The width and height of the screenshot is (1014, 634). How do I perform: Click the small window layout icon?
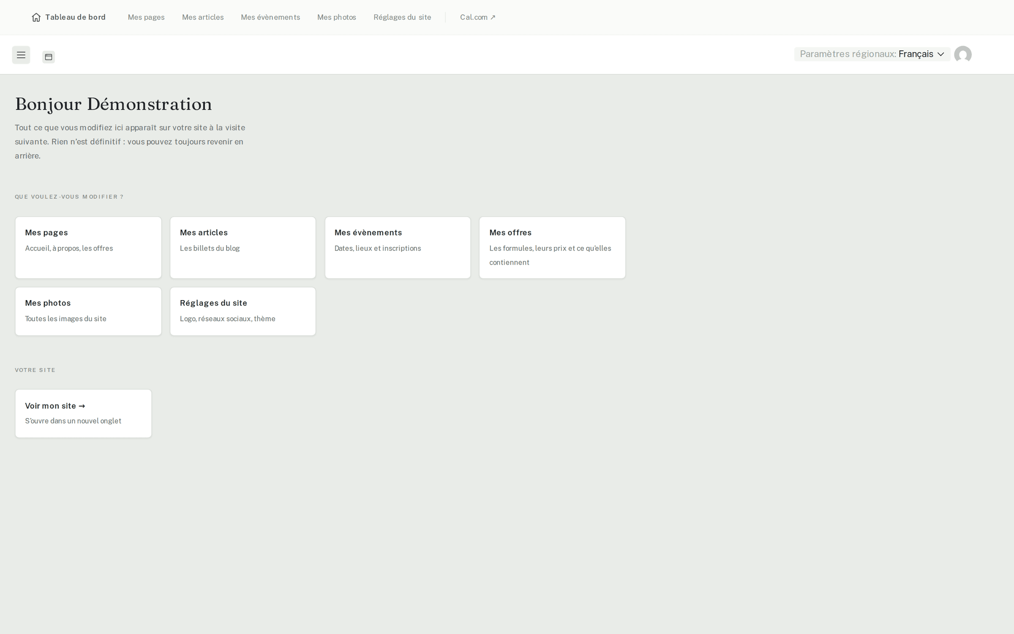pyautogui.click(x=49, y=57)
